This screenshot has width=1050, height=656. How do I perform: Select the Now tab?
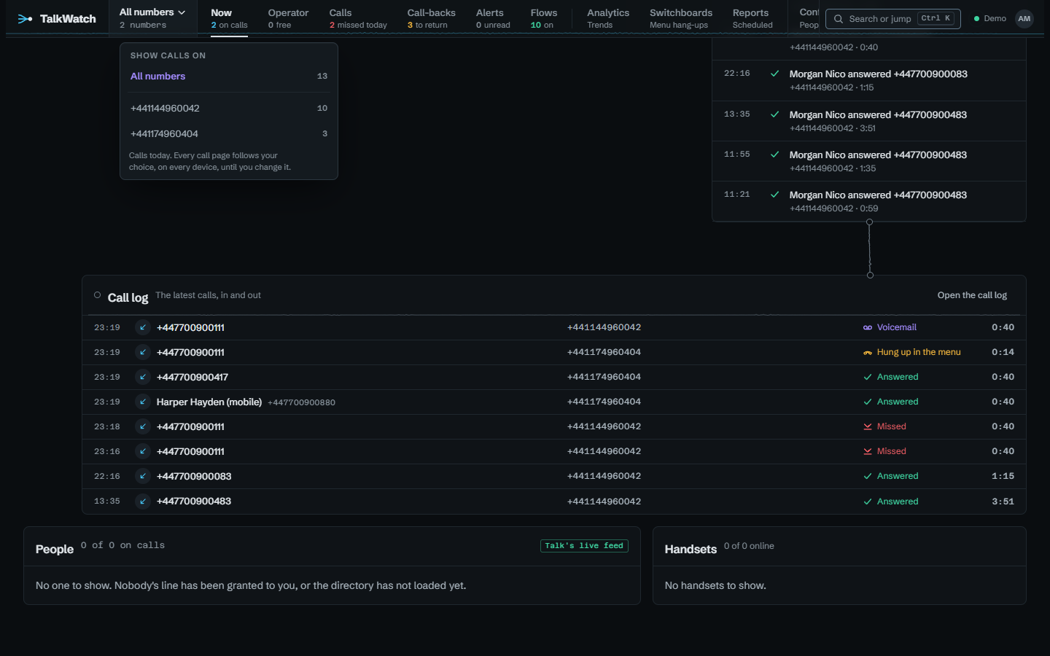tap(229, 18)
